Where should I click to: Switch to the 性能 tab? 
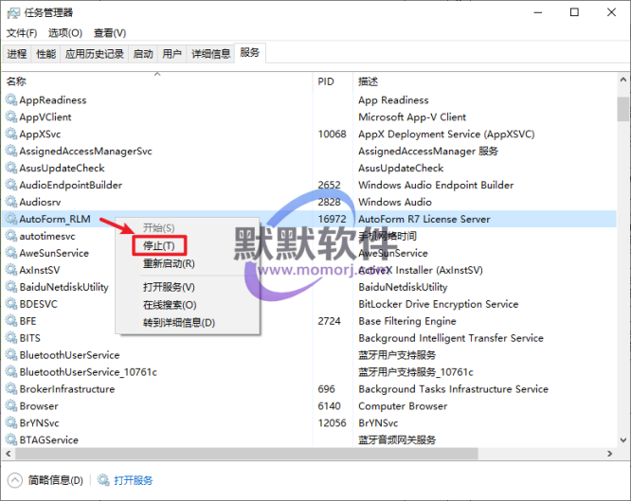[45, 54]
